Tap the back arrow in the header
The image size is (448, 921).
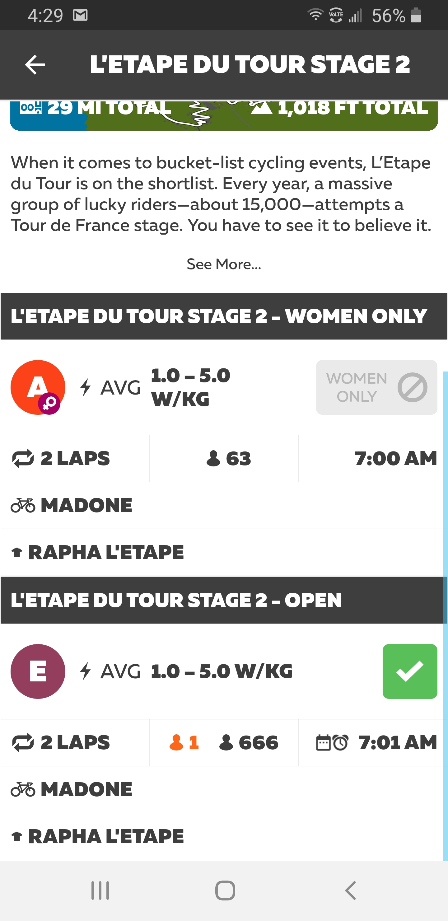35,65
